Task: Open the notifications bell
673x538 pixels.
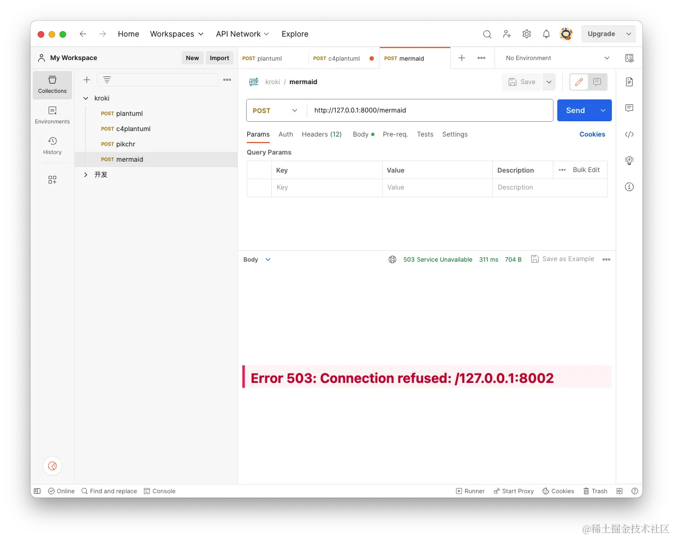Action: click(x=546, y=34)
